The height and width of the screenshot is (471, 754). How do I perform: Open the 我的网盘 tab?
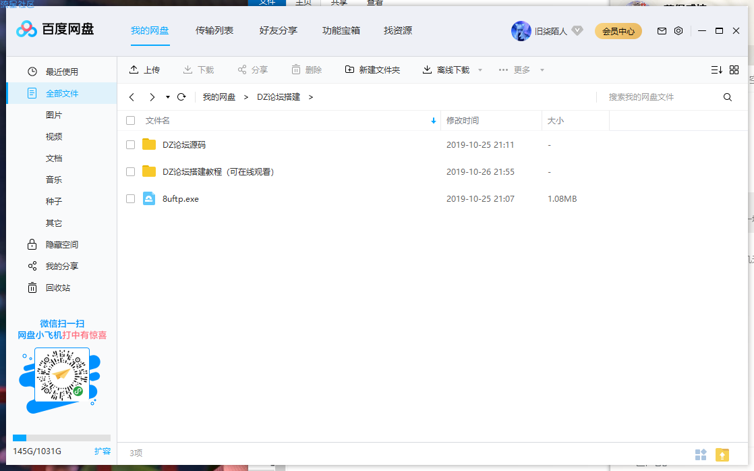(x=150, y=30)
